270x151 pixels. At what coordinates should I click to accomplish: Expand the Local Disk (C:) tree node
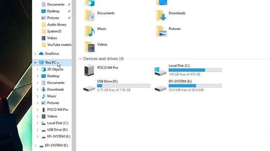[38, 123]
